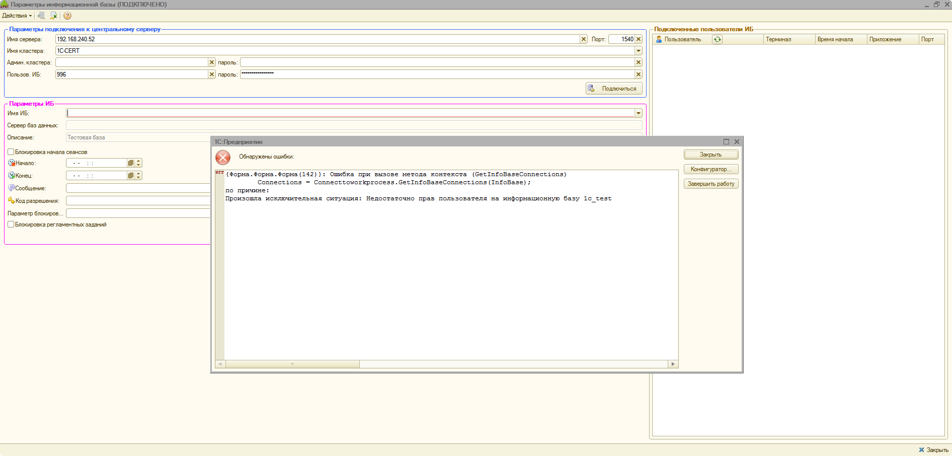Close the 1С:Предприятие dialog with X
The image size is (952, 456).
click(x=737, y=142)
